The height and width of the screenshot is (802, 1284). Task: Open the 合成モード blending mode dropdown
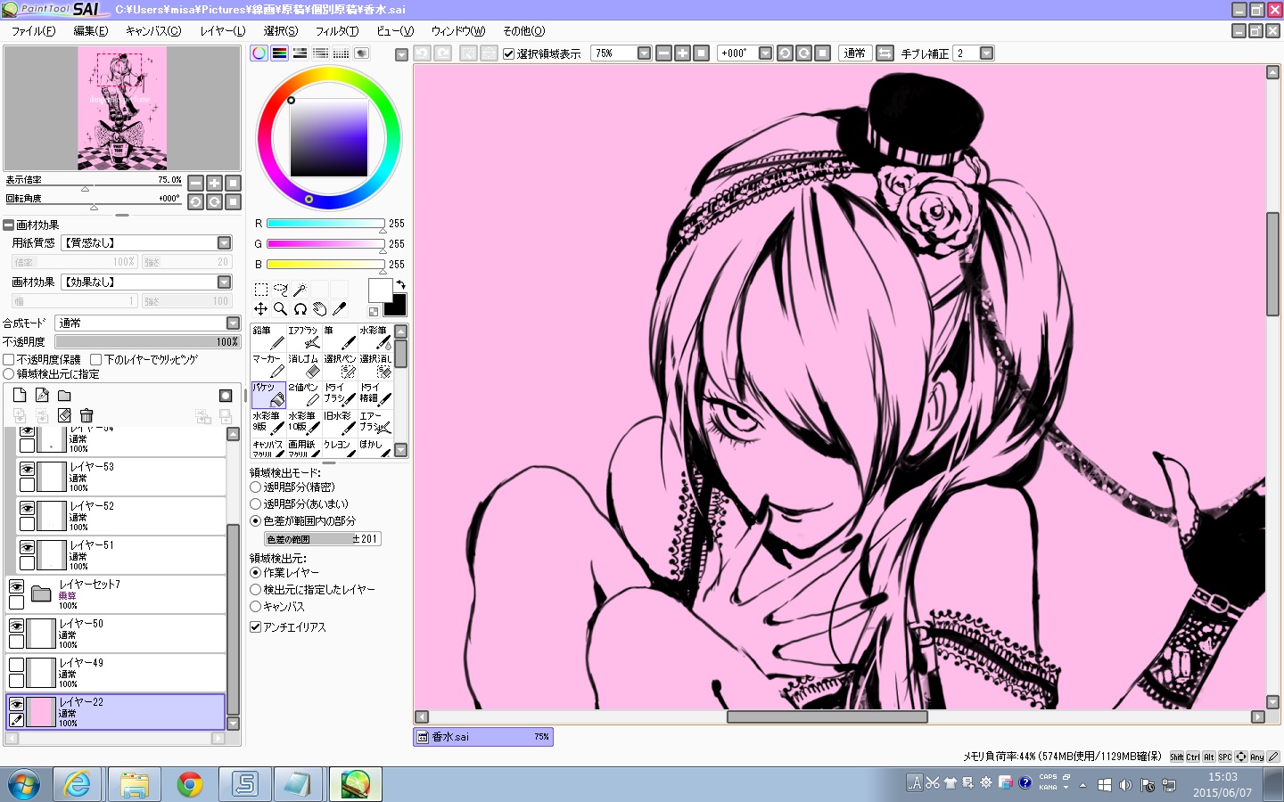[x=233, y=323]
